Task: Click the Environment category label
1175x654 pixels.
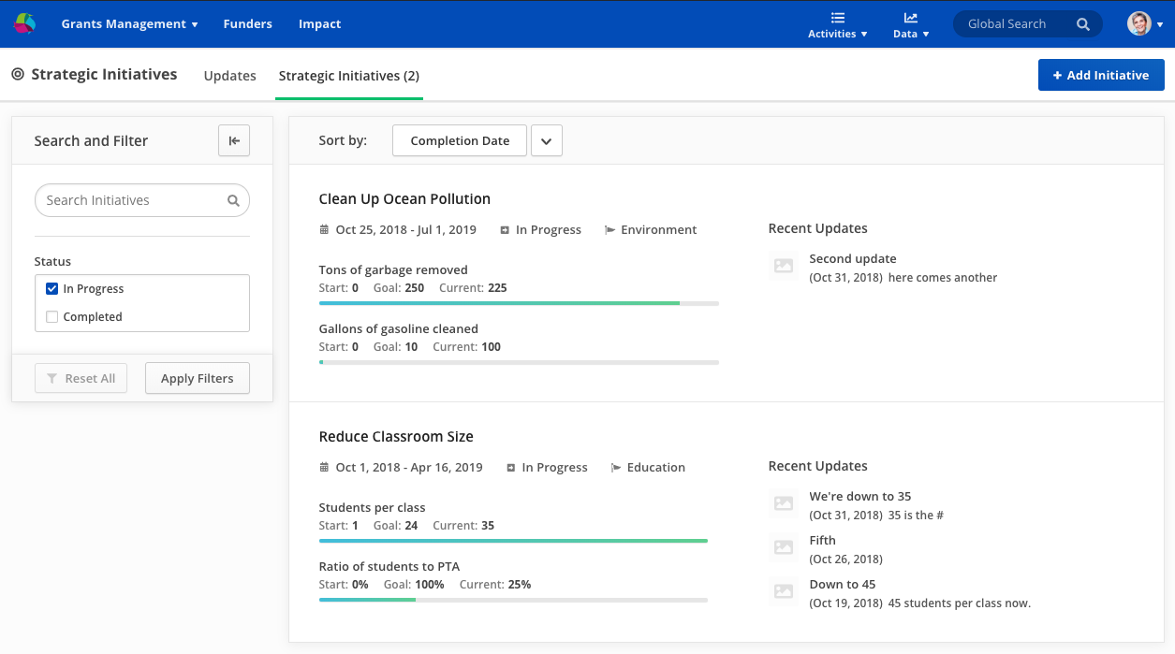Action: coord(659,229)
